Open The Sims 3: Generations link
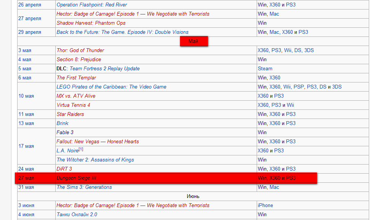Screen dimensions: 389x220 [84, 187]
